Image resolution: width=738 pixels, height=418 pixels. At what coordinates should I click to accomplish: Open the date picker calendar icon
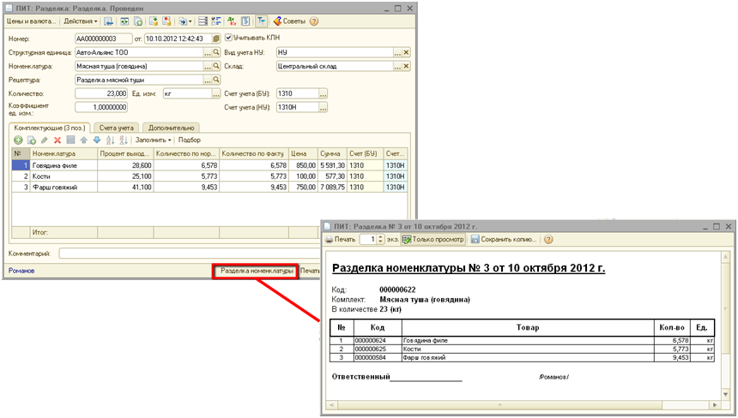click(215, 39)
